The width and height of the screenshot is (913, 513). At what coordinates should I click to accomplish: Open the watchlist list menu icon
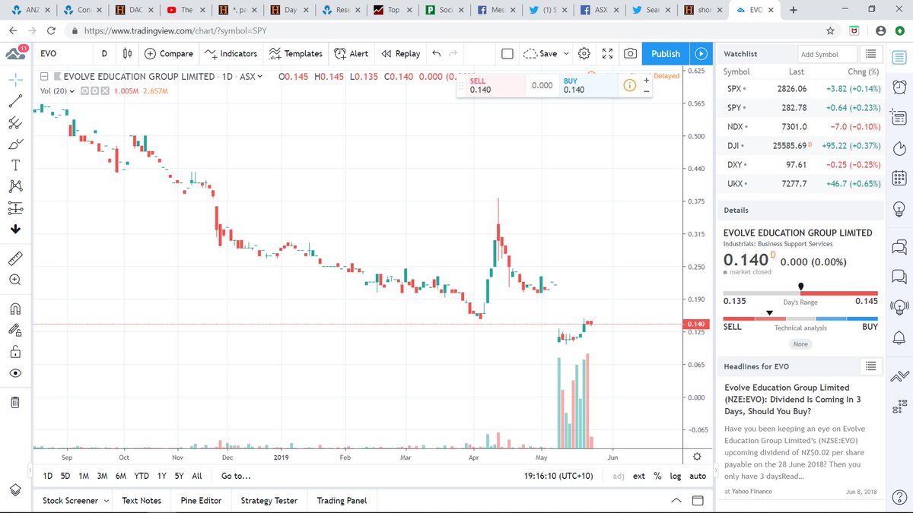click(x=870, y=54)
